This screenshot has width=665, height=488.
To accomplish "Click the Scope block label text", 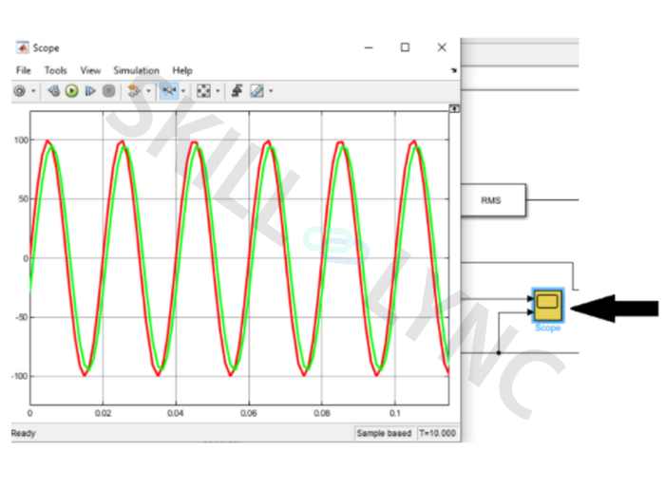I will (547, 328).
